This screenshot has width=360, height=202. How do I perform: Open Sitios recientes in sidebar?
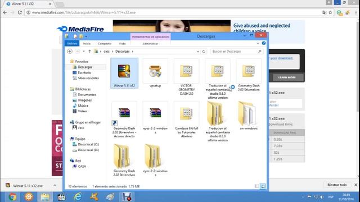click(x=88, y=78)
